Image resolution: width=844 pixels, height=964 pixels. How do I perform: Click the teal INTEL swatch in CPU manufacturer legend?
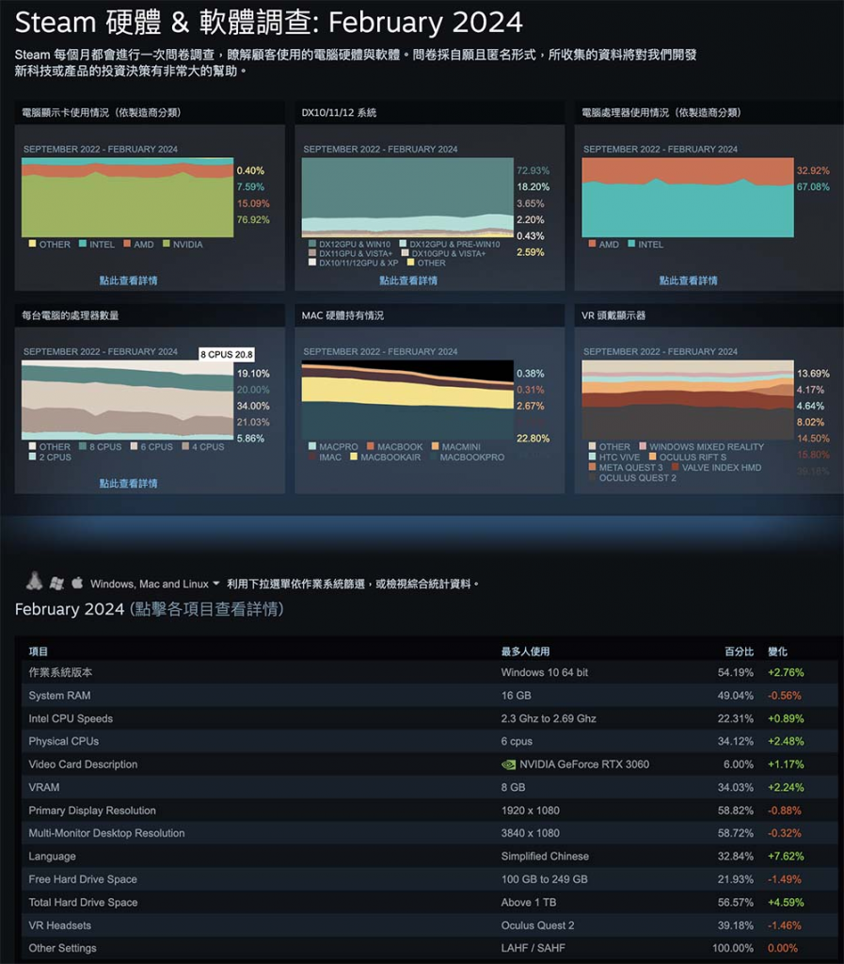coord(631,244)
